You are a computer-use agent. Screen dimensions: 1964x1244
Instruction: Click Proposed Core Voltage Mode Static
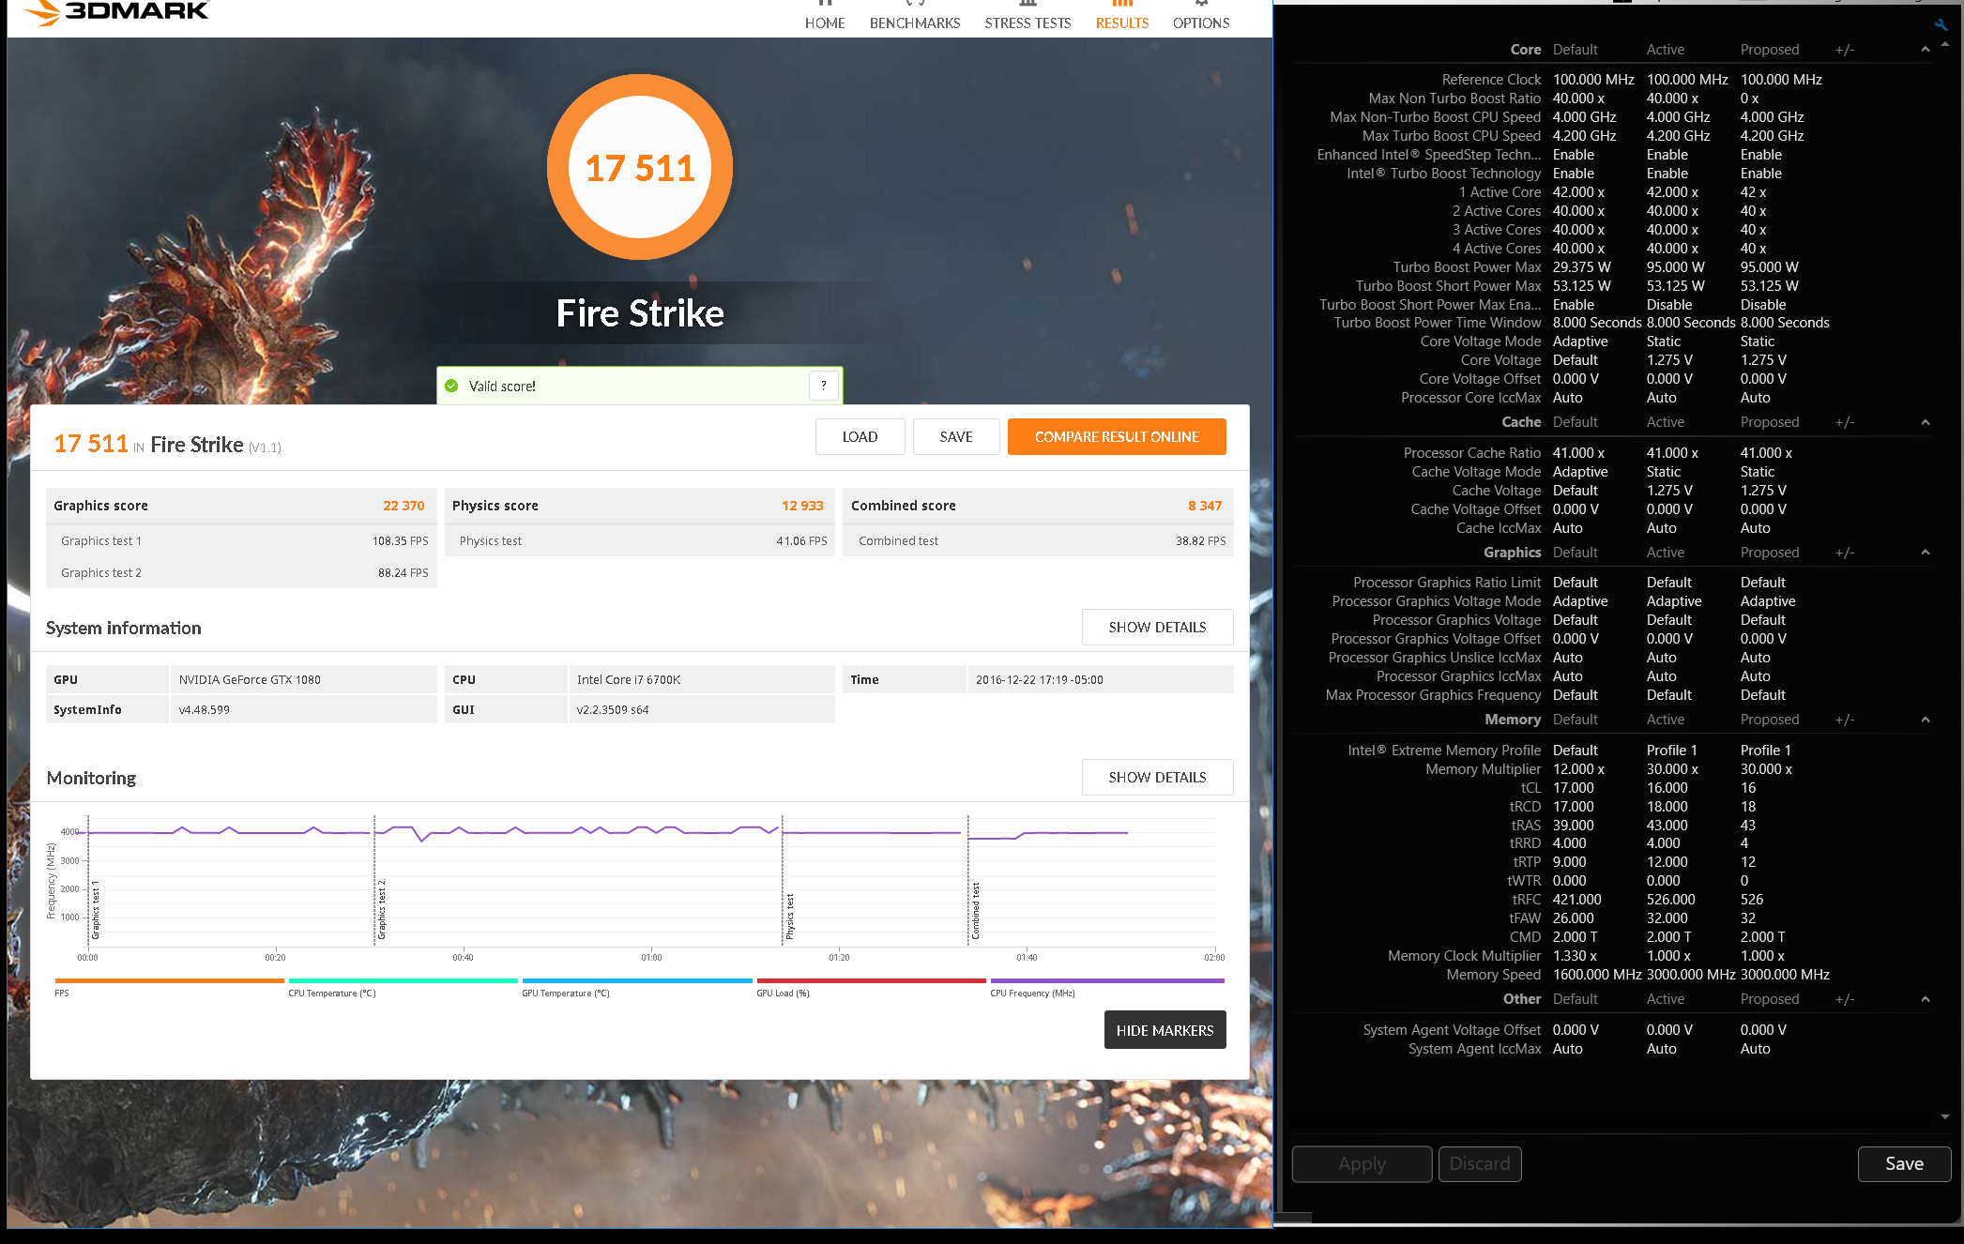(x=1757, y=341)
